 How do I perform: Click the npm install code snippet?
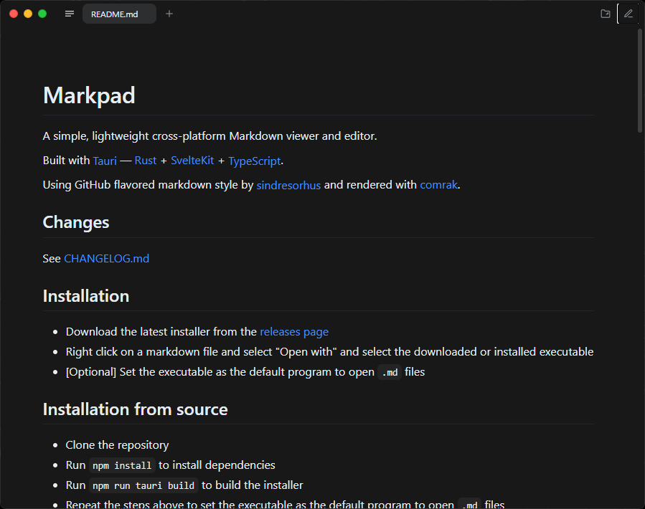[122, 465]
